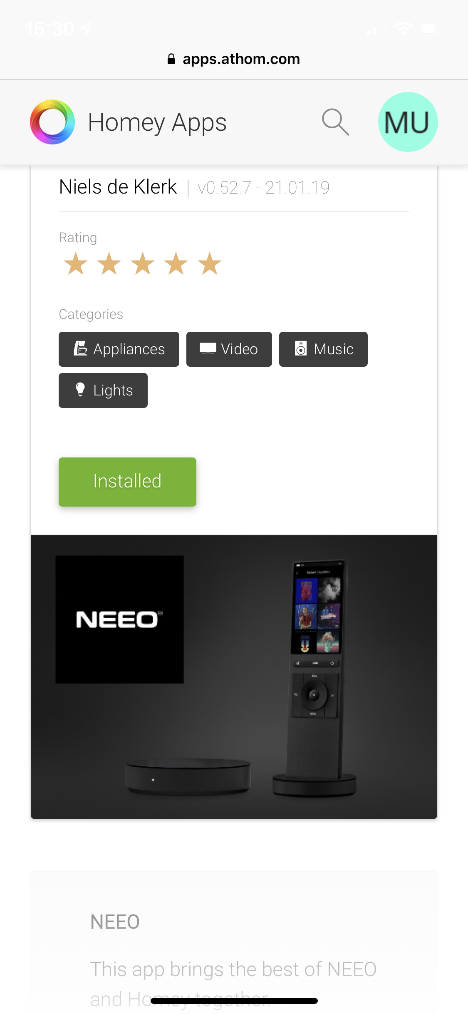The image size is (468, 1014).
Task: Select the Music category tag
Action: coord(323,349)
